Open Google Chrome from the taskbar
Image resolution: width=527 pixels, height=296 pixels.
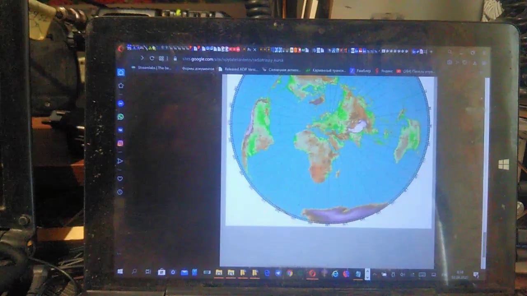click(289, 273)
